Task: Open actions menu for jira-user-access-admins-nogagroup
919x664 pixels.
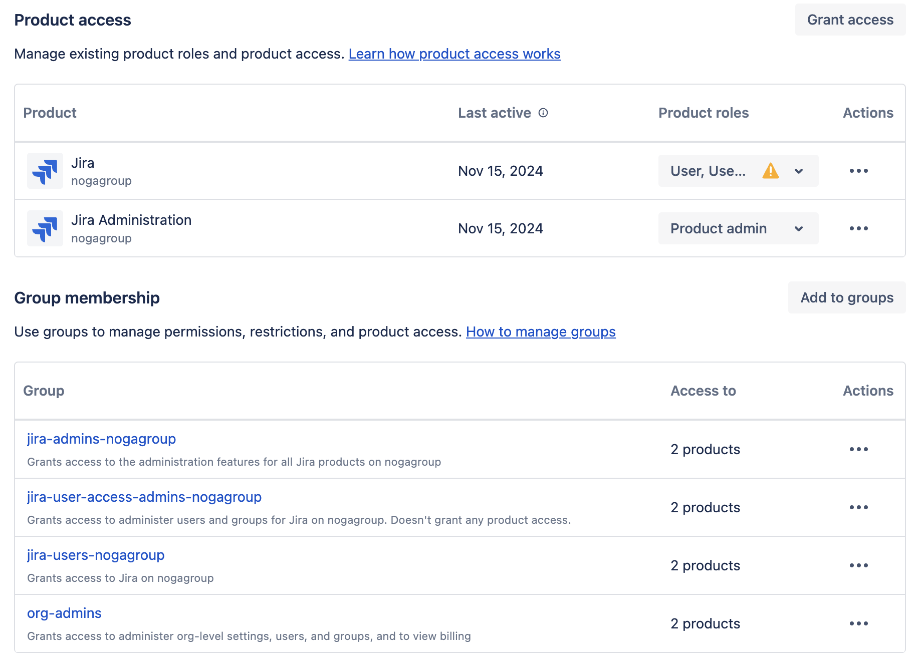Action: 859,507
